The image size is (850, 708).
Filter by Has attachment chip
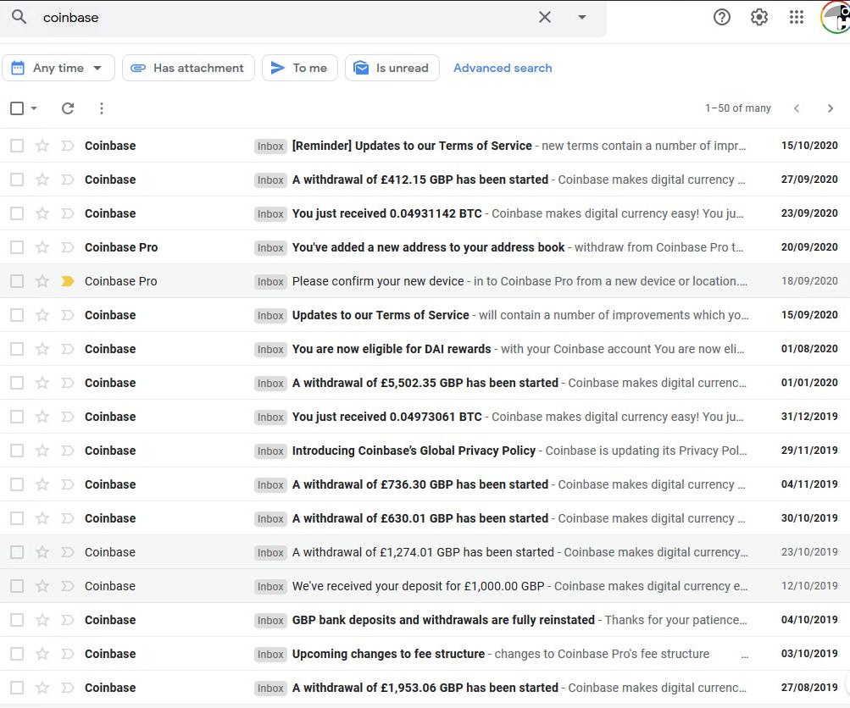click(x=188, y=68)
